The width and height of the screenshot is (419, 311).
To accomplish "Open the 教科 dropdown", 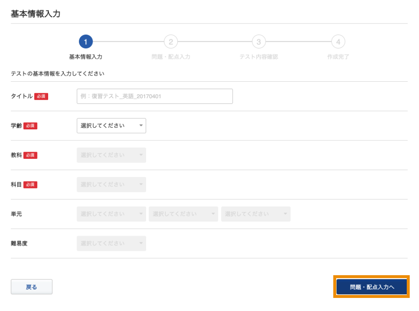I will (x=112, y=155).
